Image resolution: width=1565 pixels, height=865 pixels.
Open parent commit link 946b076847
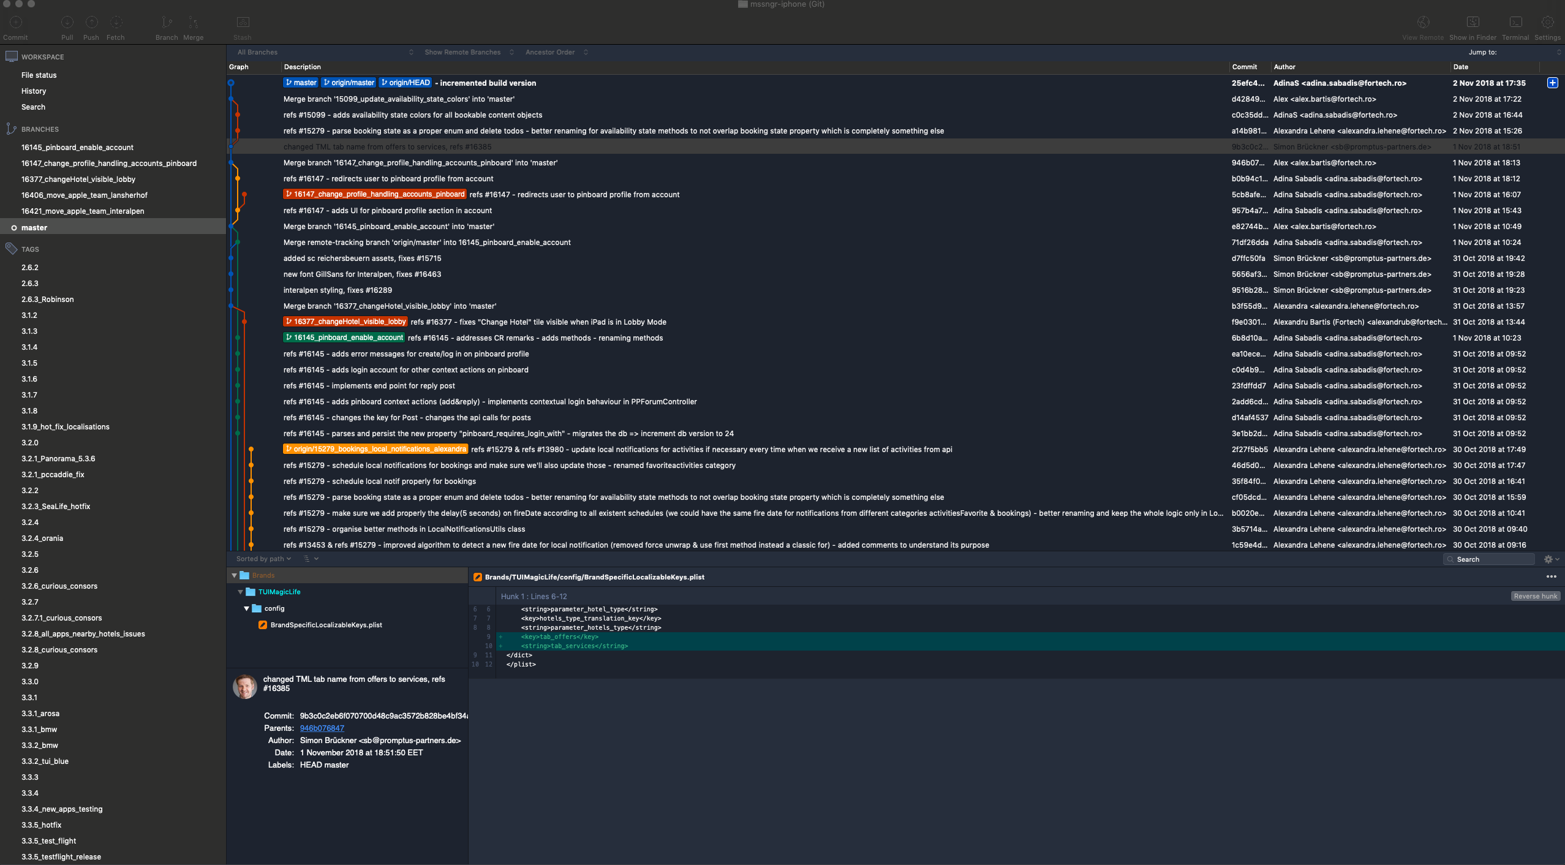point(322,728)
